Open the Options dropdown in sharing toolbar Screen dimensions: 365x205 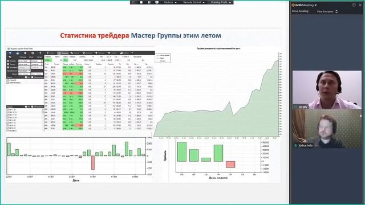click(170, 2)
